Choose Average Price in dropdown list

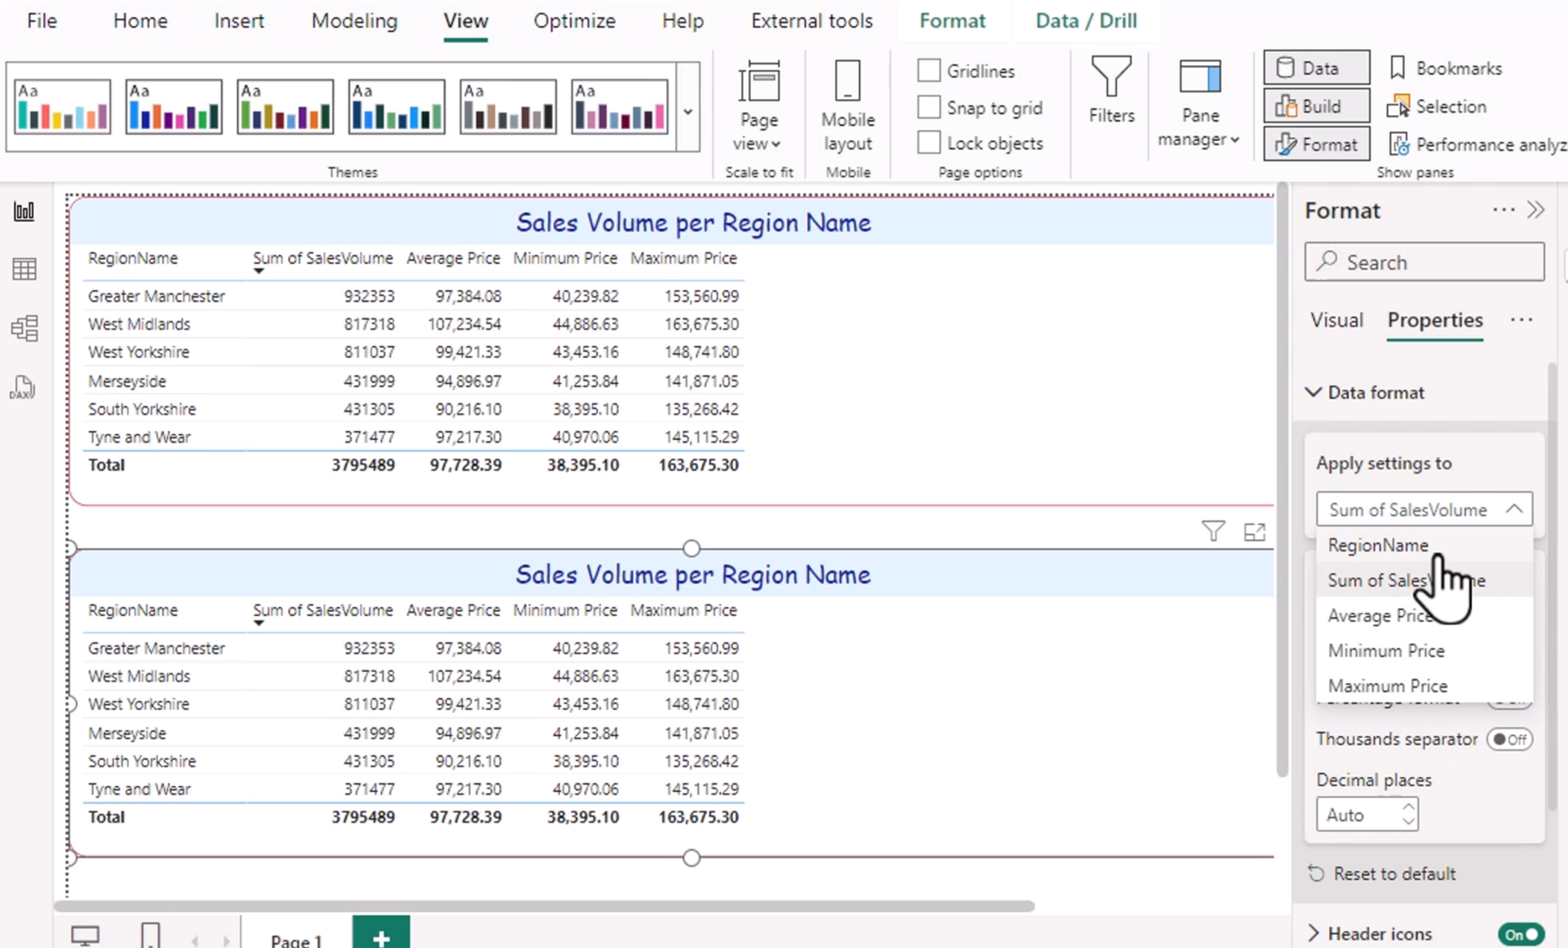click(1424, 616)
